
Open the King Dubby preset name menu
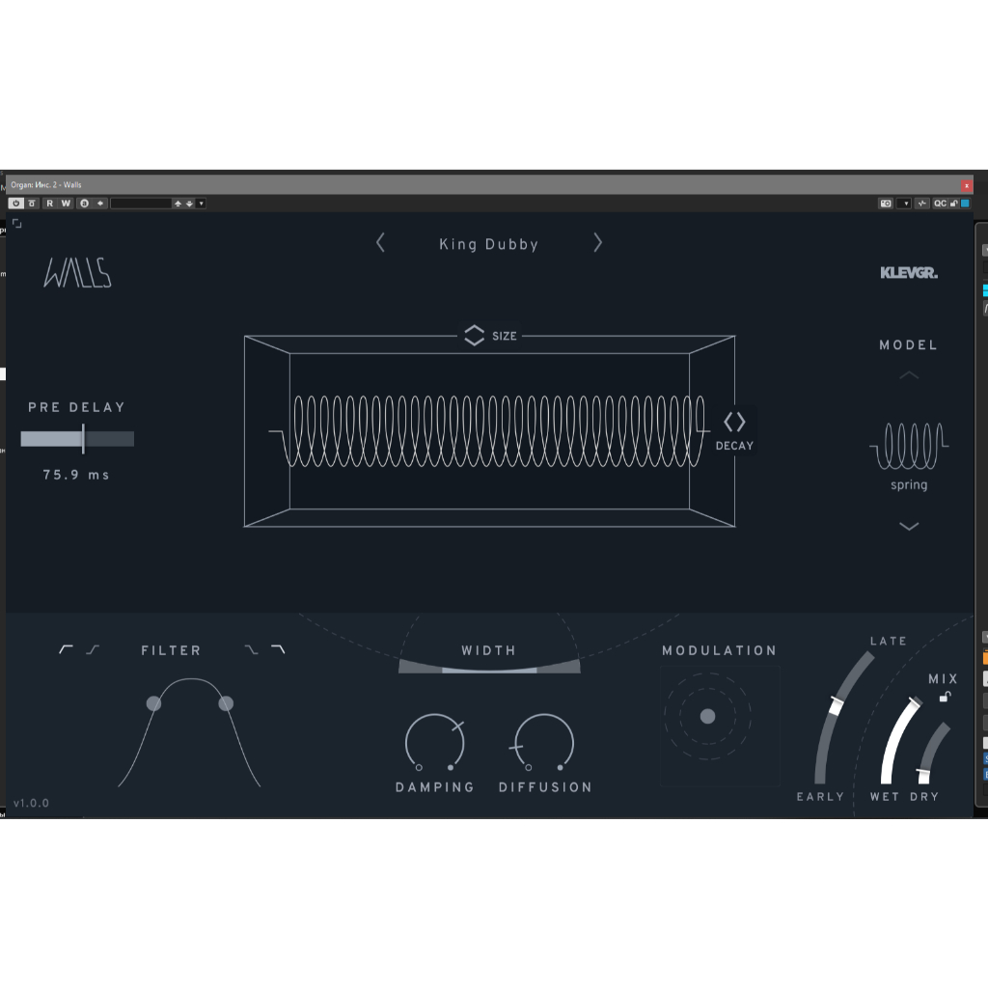(489, 244)
